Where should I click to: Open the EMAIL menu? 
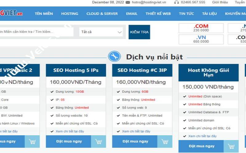[132, 13]
